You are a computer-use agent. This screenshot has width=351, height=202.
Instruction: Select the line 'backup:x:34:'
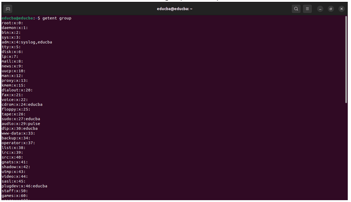click(16, 138)
